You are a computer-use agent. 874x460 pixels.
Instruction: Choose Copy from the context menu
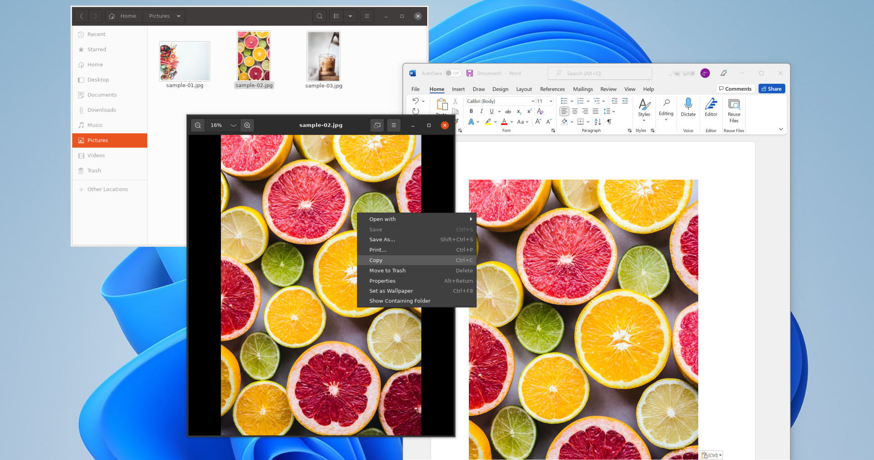click(x=376, y=260)
